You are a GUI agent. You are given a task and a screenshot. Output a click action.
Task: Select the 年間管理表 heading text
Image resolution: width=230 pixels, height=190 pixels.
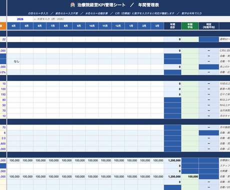[148, 5]
